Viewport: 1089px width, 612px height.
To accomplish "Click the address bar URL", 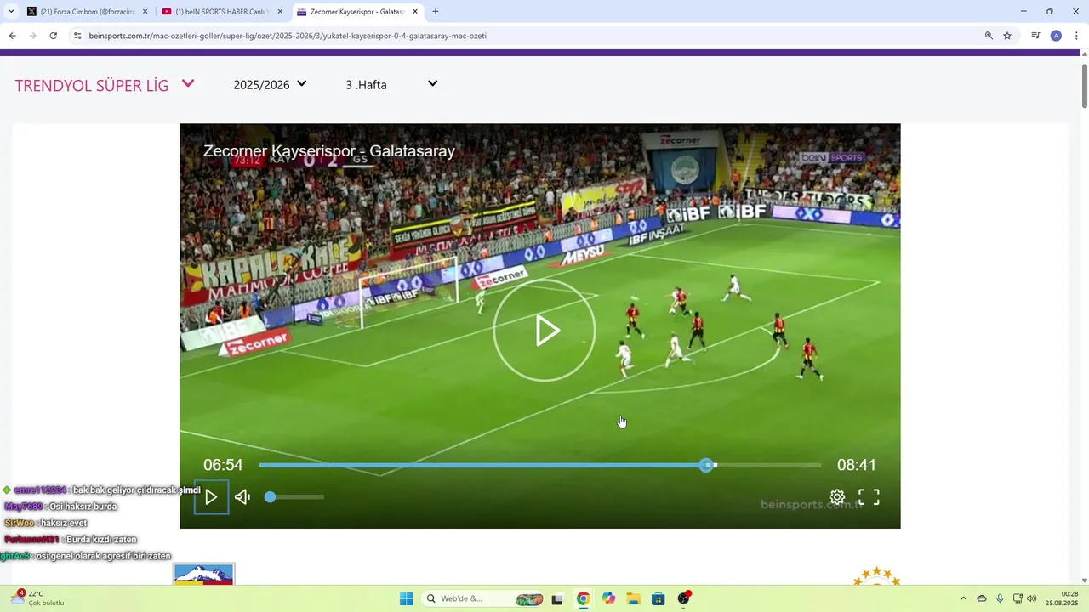I will click(288, 36).
